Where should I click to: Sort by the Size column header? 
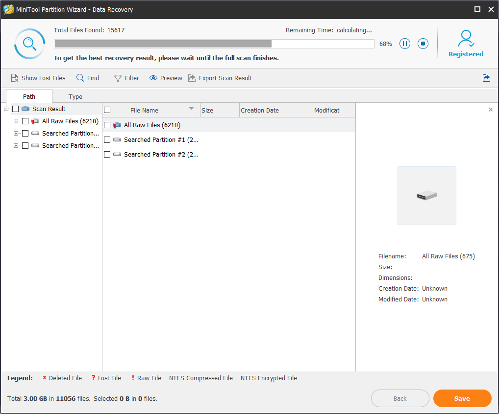(x=220, y=110)
